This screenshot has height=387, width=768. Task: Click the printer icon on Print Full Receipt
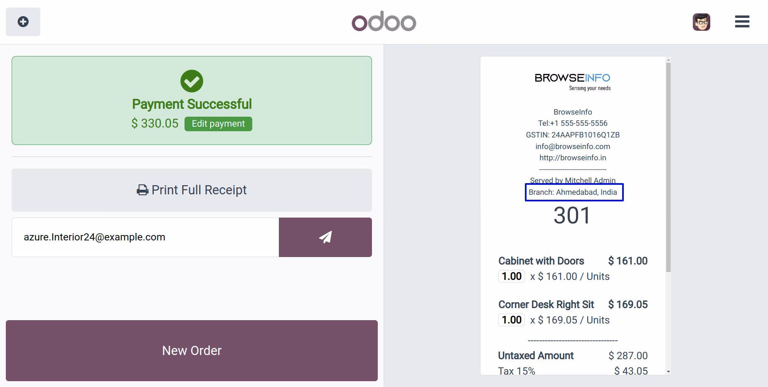pos(143,190)
